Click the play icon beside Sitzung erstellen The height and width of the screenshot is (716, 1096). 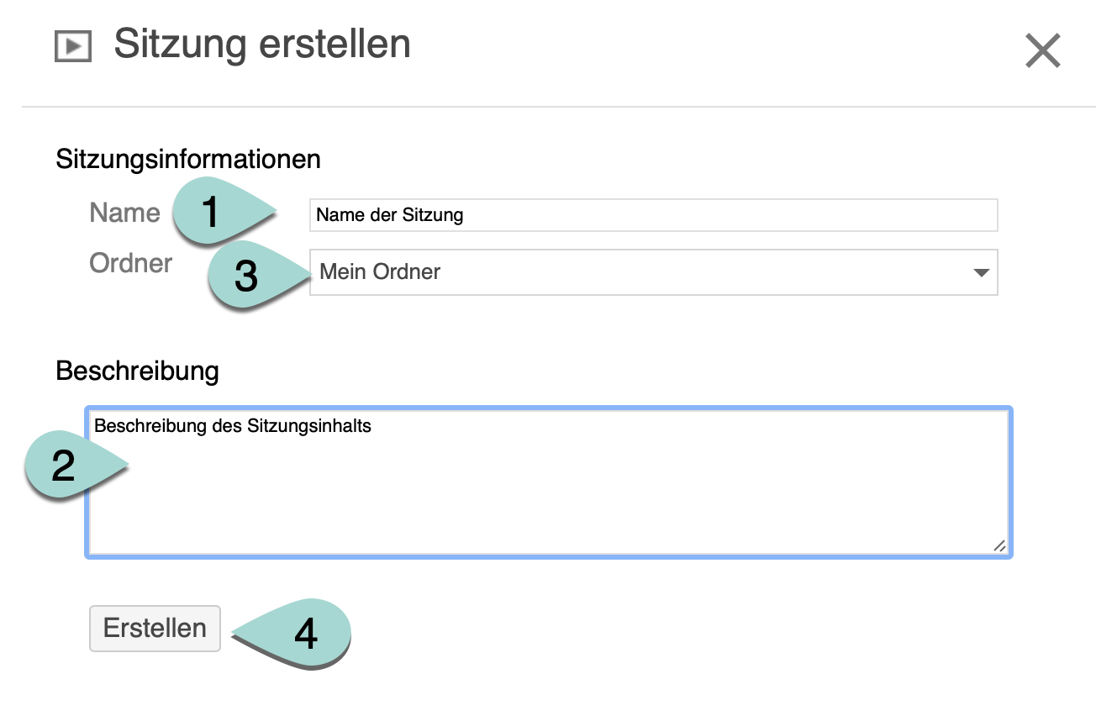72,46
